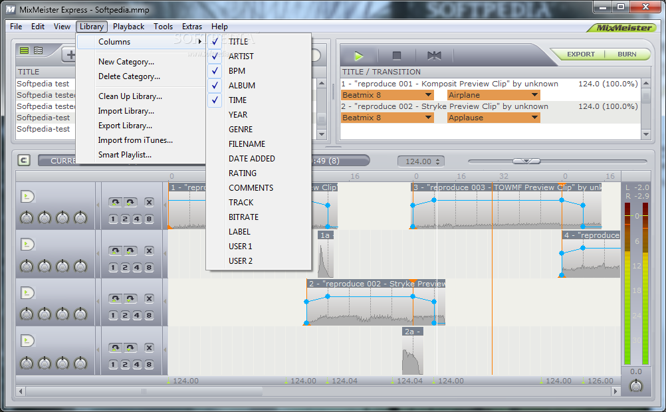The height and width of the screenshot is (412, 666).
Task: Choose Export Library... entry
Action: coord(141,126)
